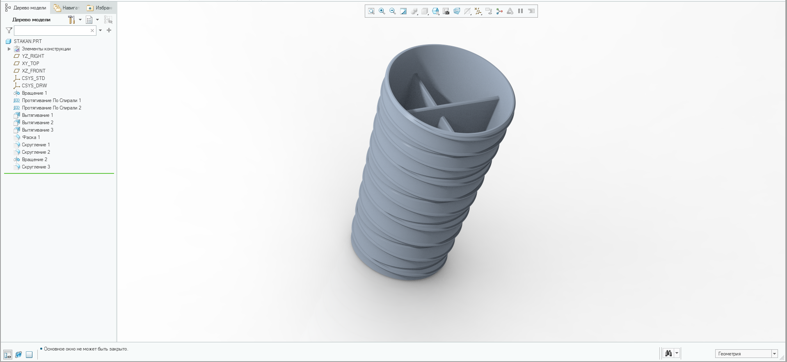The height and width of the screenshot is (362, 787).
Task: Switch to the Избранное favorites tab
Action: pos(100,8)
